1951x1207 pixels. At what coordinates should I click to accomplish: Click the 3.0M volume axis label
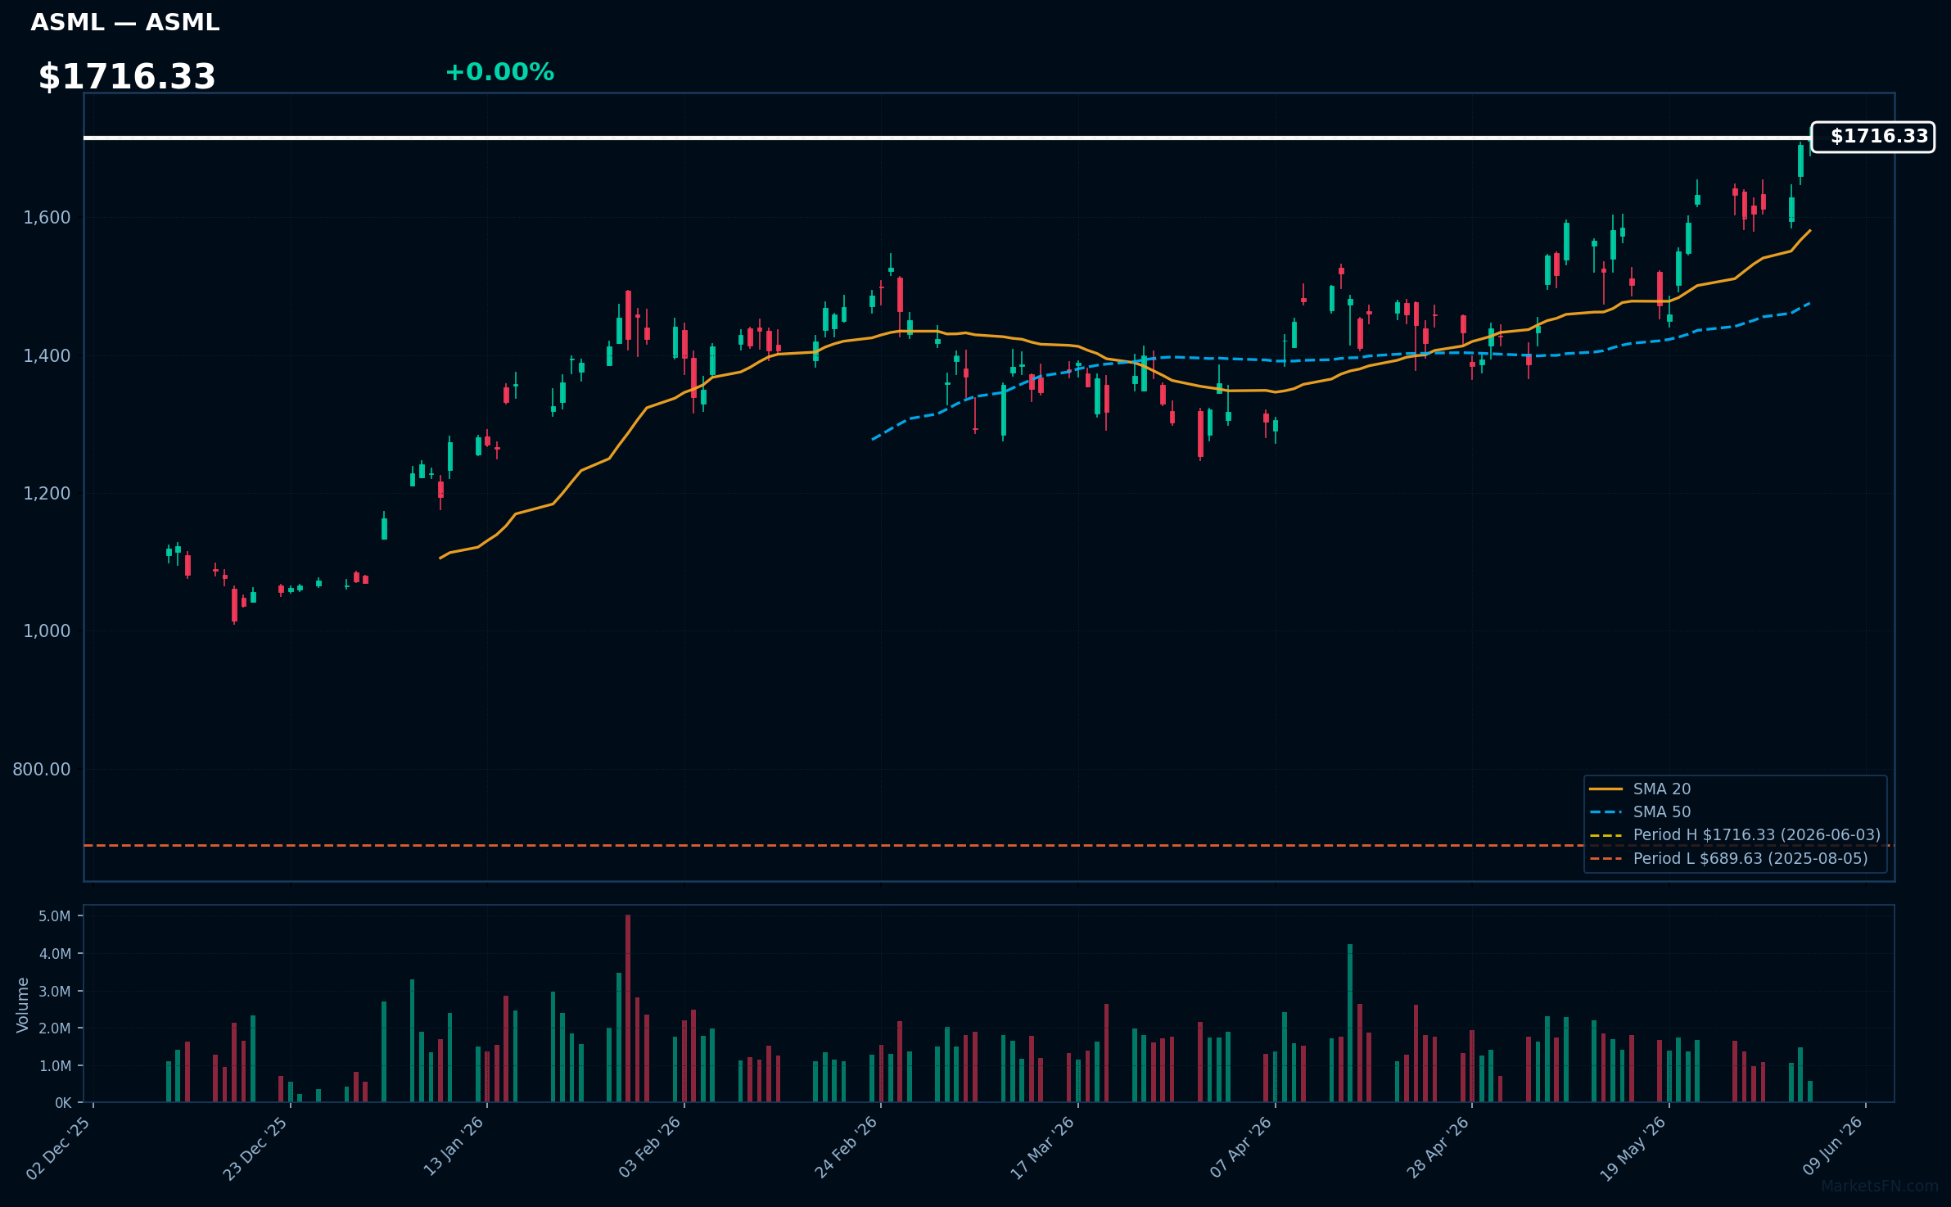tap(55, 991)
